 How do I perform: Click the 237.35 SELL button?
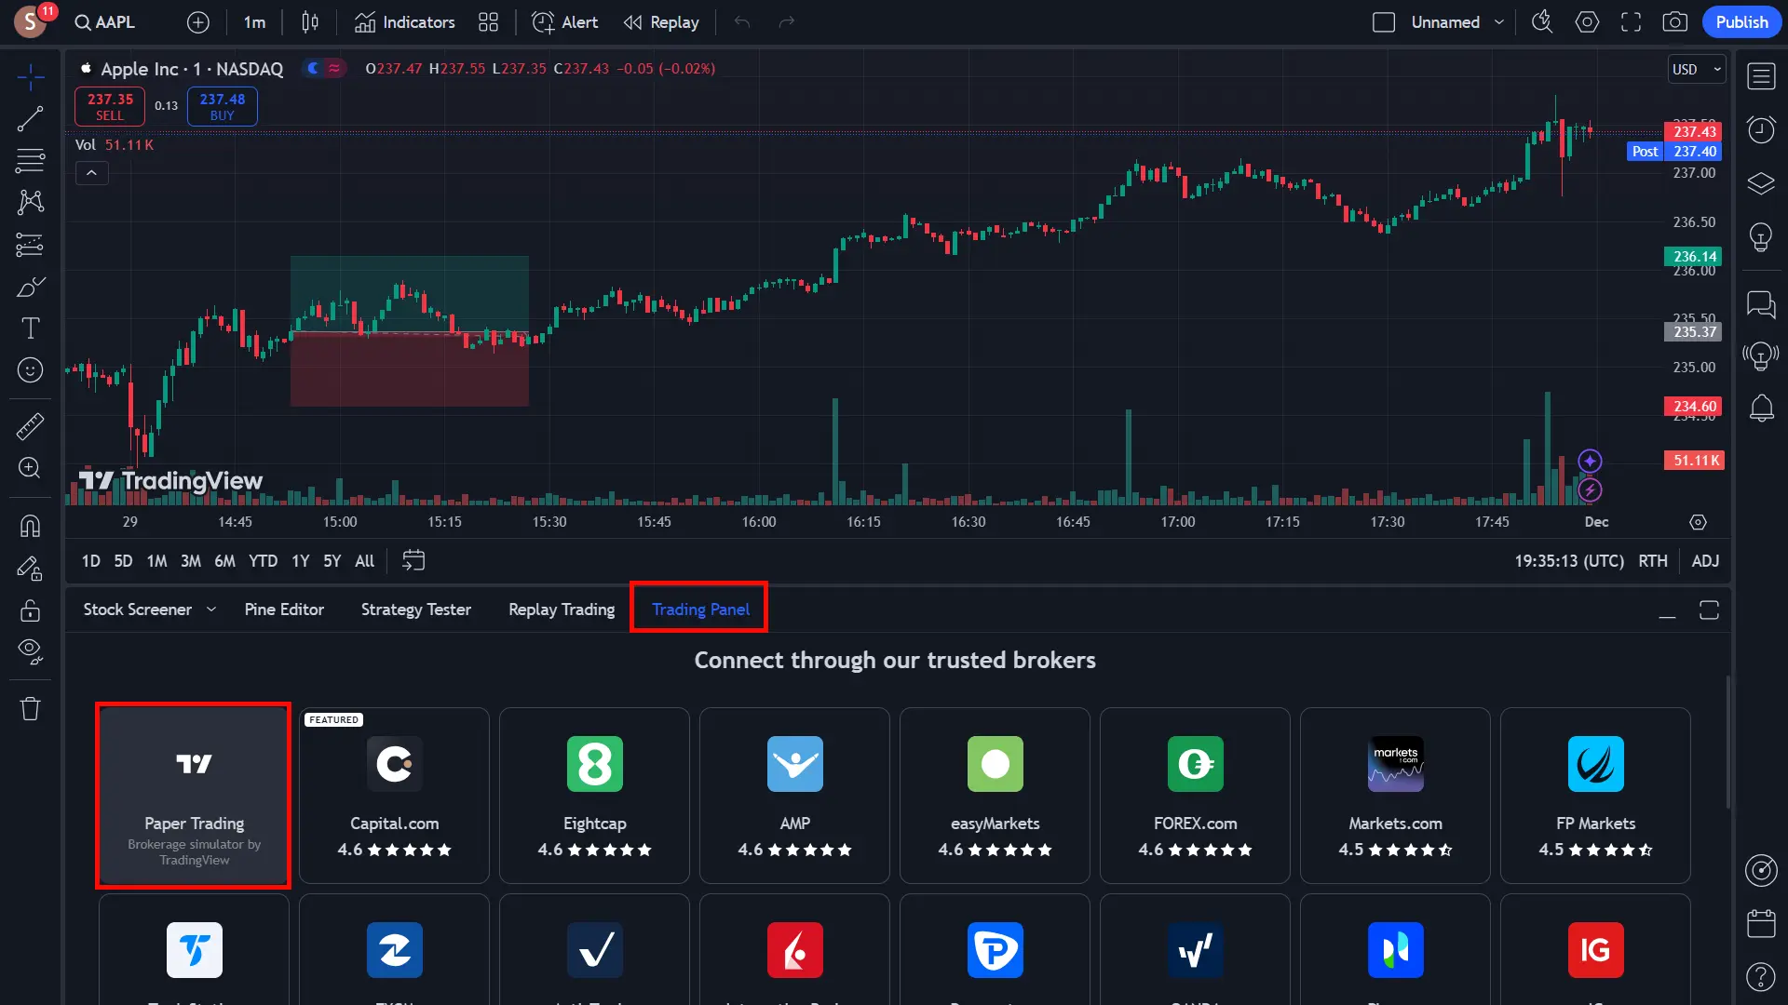(x=110, y=106)
